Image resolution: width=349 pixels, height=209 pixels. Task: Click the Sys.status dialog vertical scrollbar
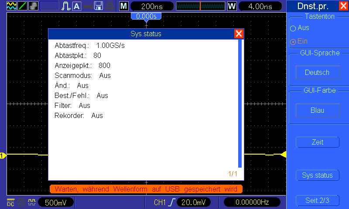(x=240, y=104)
